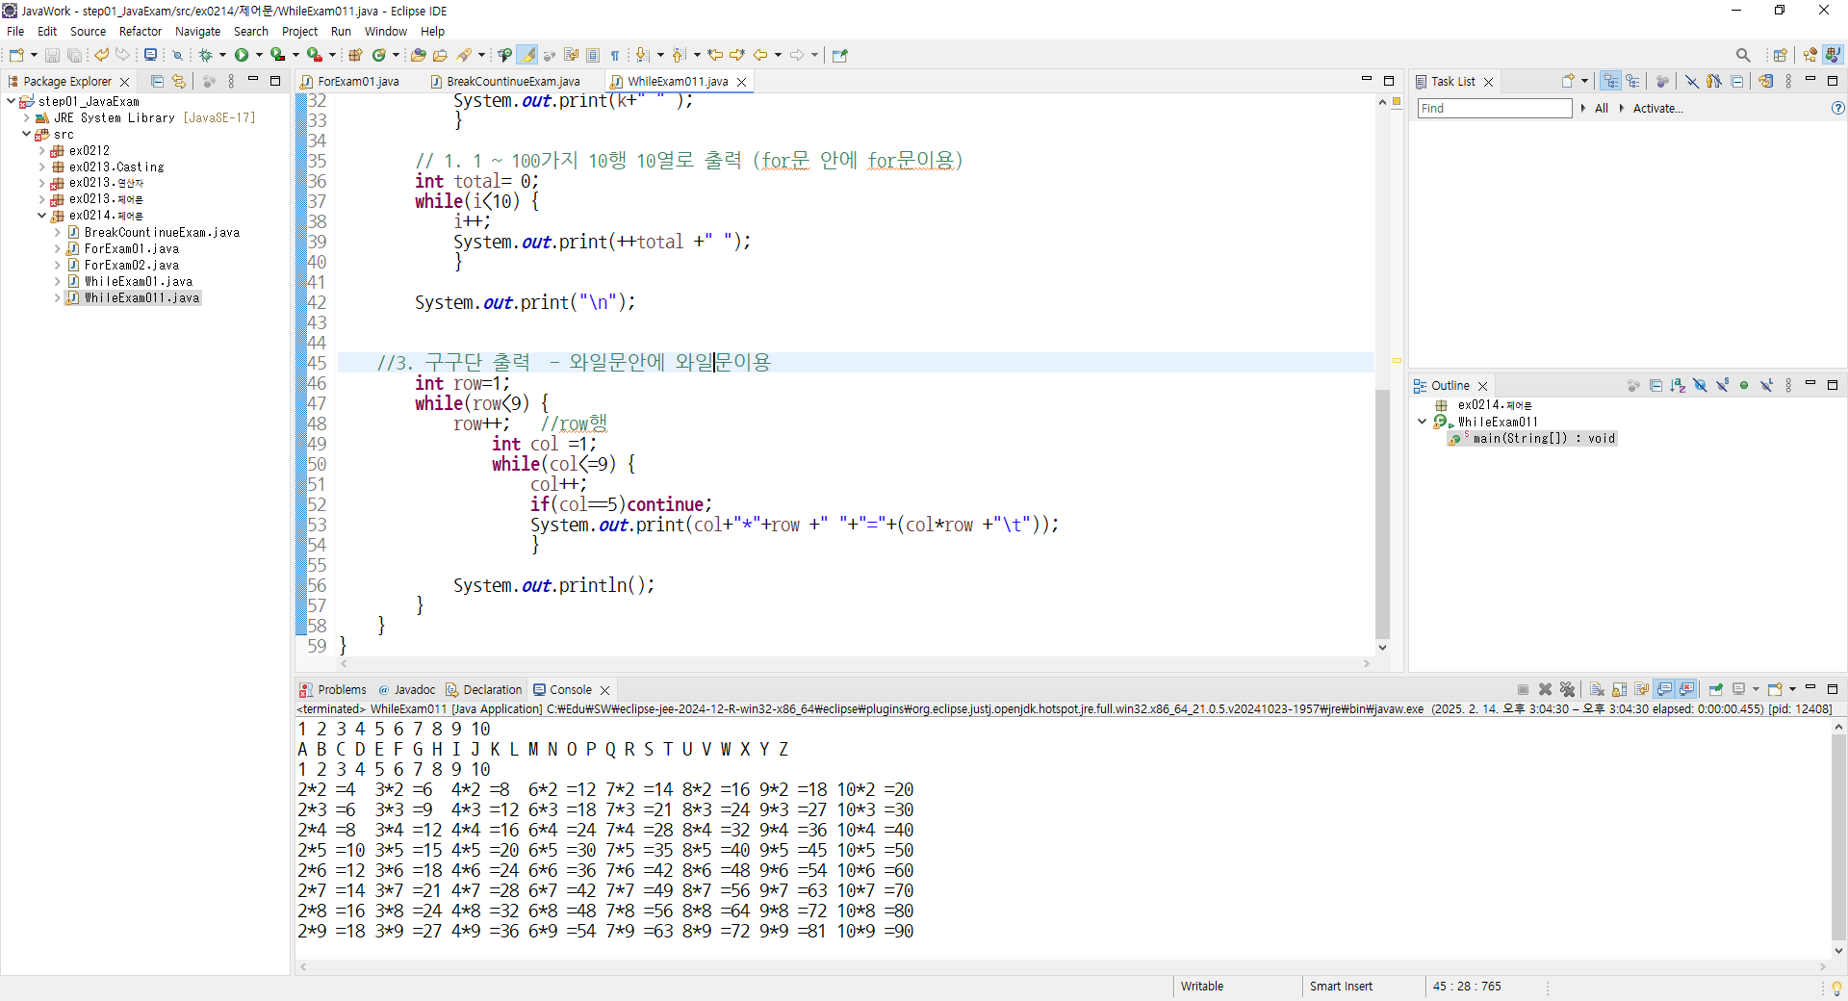The height and width of the screenshot is (1001, 1848).
Task: Open the toolbar Search magnifier icon
Action: [x=1743, y=55]
